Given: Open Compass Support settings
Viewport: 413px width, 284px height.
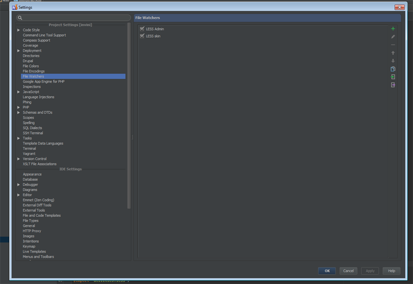Looking at the screenshot, I should (36, 40).
